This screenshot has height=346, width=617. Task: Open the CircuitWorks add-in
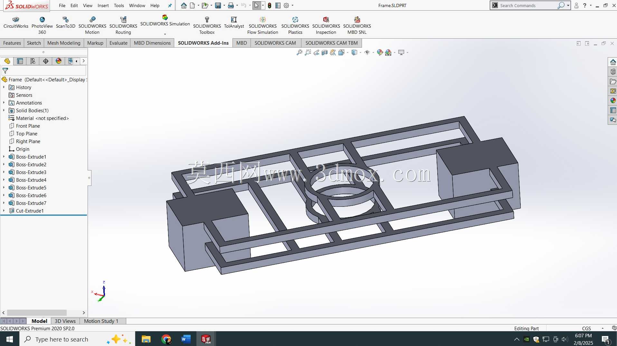(x=16, y=23)
